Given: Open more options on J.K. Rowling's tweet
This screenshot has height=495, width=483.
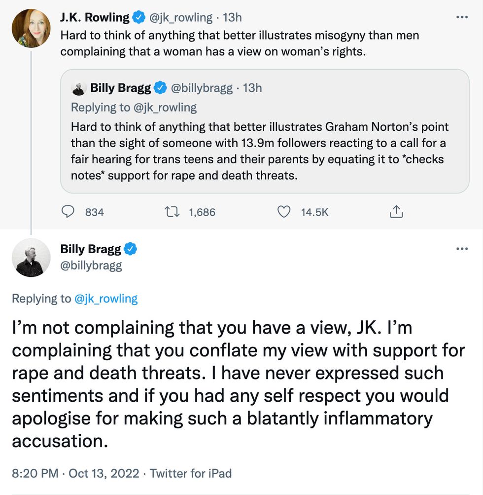Looking at the screenshot, I should tap(462, 17).
